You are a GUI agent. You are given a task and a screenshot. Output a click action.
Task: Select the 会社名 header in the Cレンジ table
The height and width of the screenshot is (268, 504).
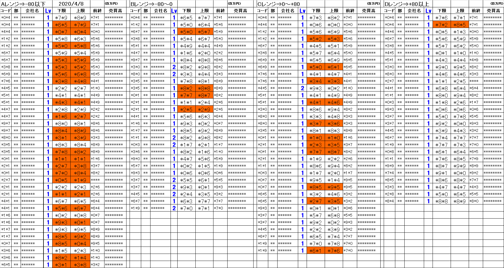pyautogui.click(x=288, y=11)
